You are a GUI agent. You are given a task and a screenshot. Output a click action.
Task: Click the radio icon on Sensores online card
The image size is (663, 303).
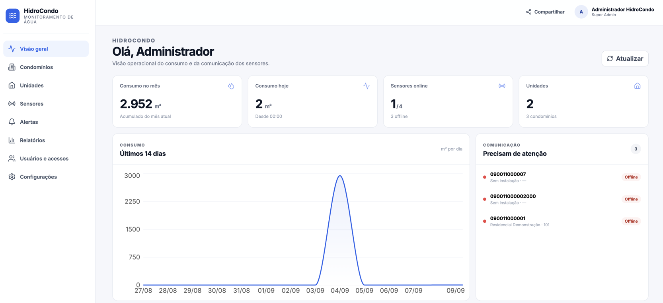pos(502,86)
